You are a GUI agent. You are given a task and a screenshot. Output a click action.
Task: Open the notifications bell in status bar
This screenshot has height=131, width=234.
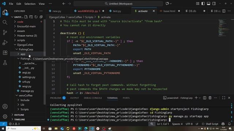[x=229, y=124]
